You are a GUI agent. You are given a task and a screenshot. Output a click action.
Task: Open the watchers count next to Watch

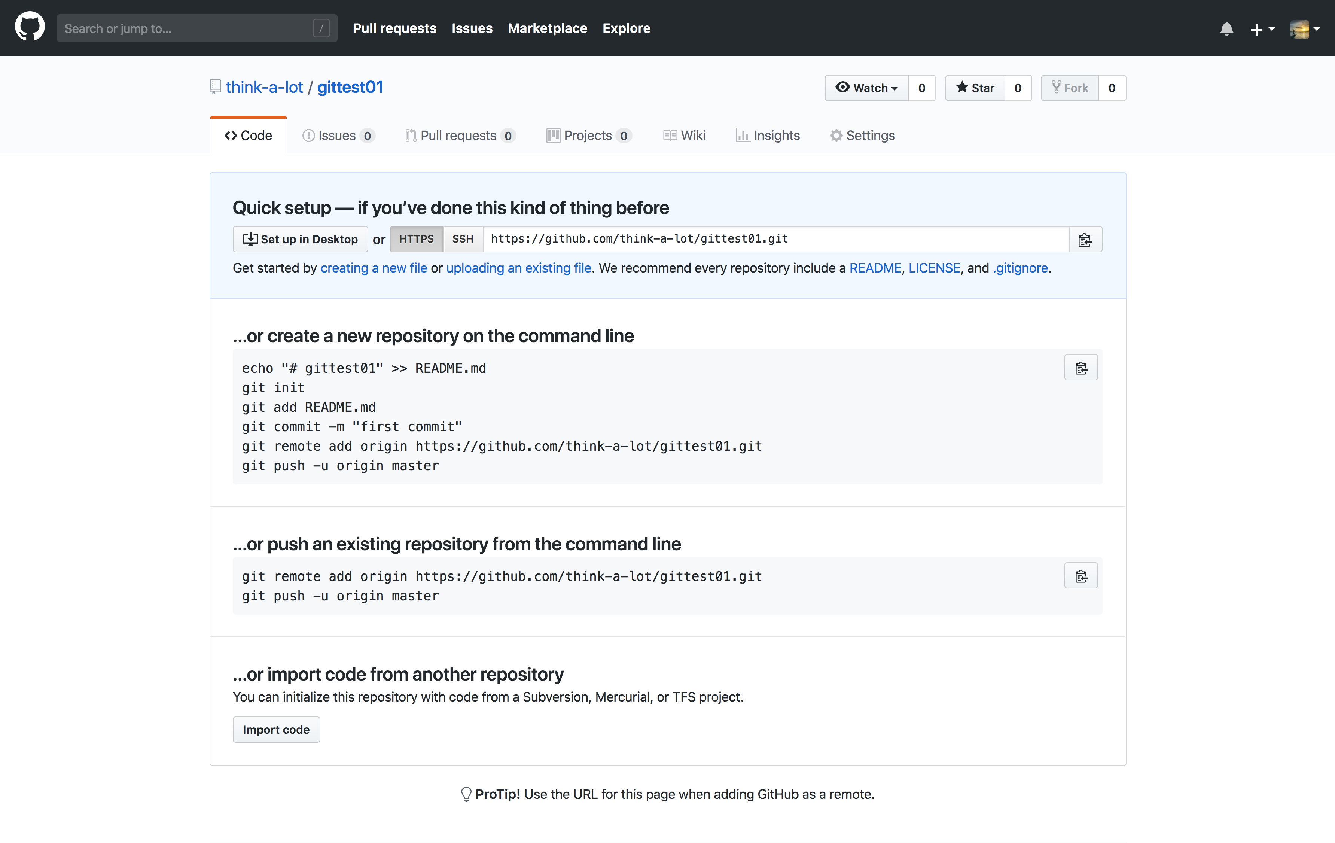coord(921,88)
